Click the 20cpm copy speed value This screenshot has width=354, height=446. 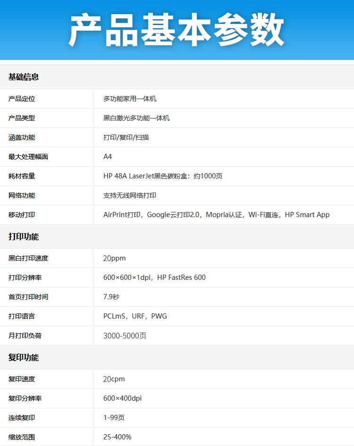click(114, 379)
